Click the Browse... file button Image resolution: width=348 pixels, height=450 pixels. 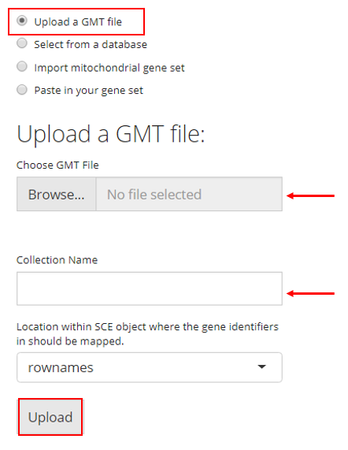coord(57,195)
